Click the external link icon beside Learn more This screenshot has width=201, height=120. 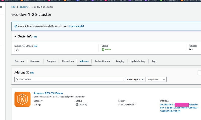tap(83, 26)
